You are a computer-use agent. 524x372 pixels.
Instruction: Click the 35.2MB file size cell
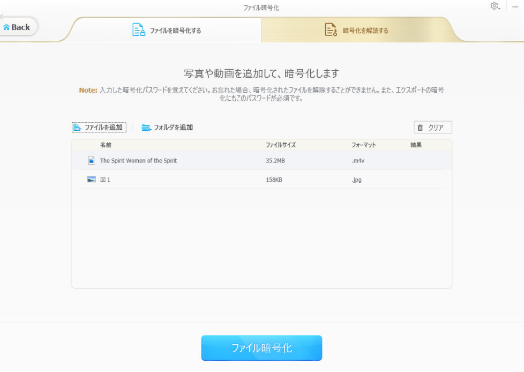[x=275, y=161]
